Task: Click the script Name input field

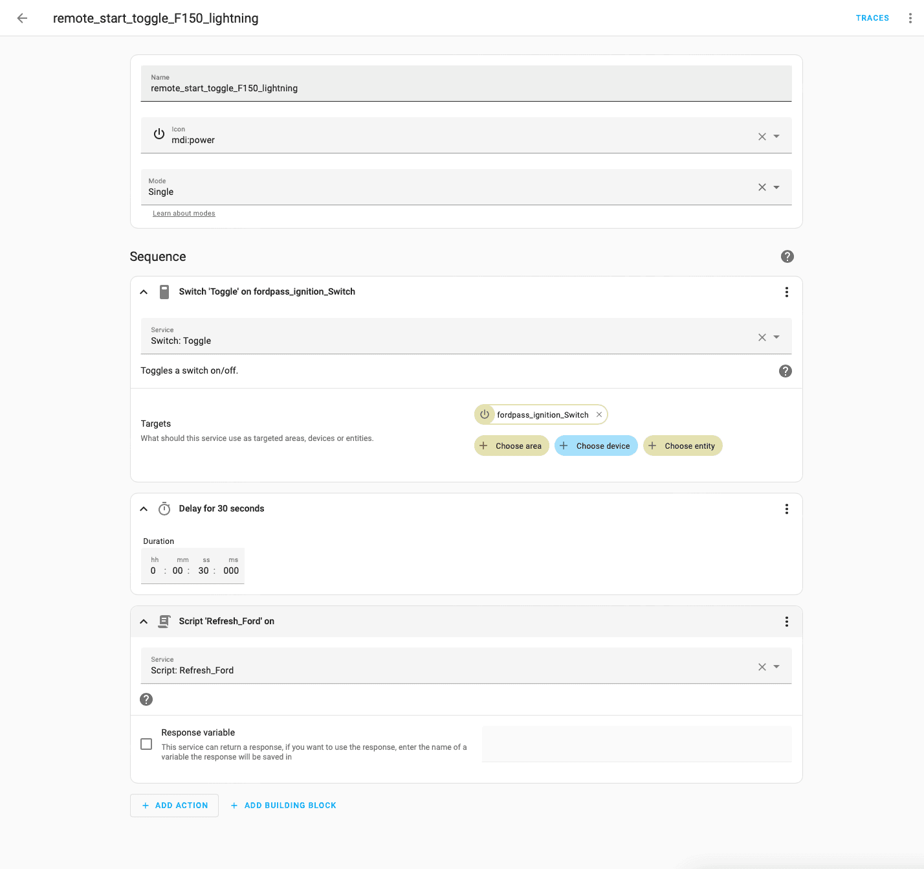Action: [466, 88]
